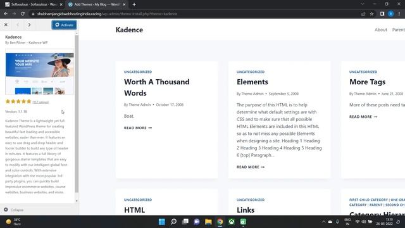Reload the current page
This screenshot has height=228, width=405.
[x=23, y=14]
